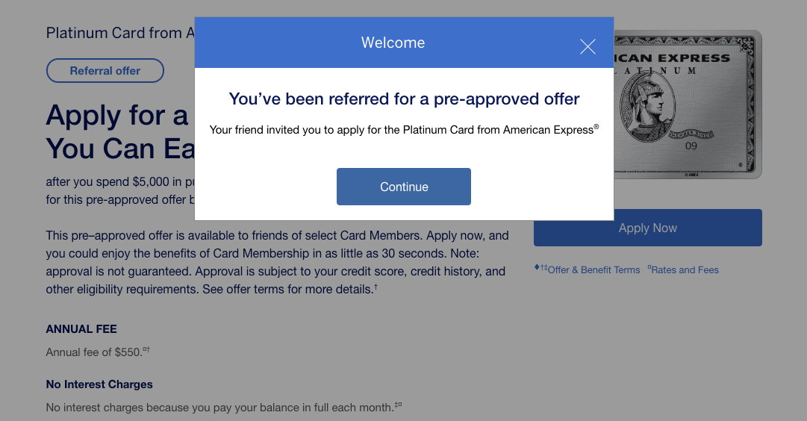Screen dimensions: 807x421
Task: Click the 'Annual fee of $550' text
Action: 98,352
